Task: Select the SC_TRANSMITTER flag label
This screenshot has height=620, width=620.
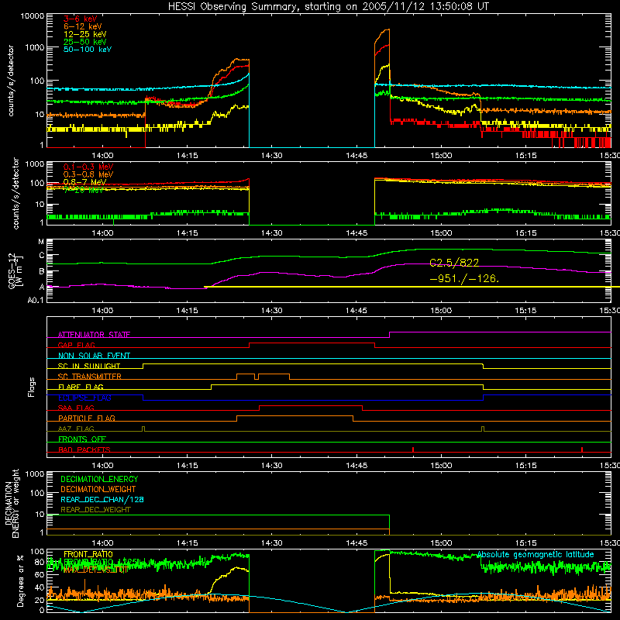Action: 90,376
